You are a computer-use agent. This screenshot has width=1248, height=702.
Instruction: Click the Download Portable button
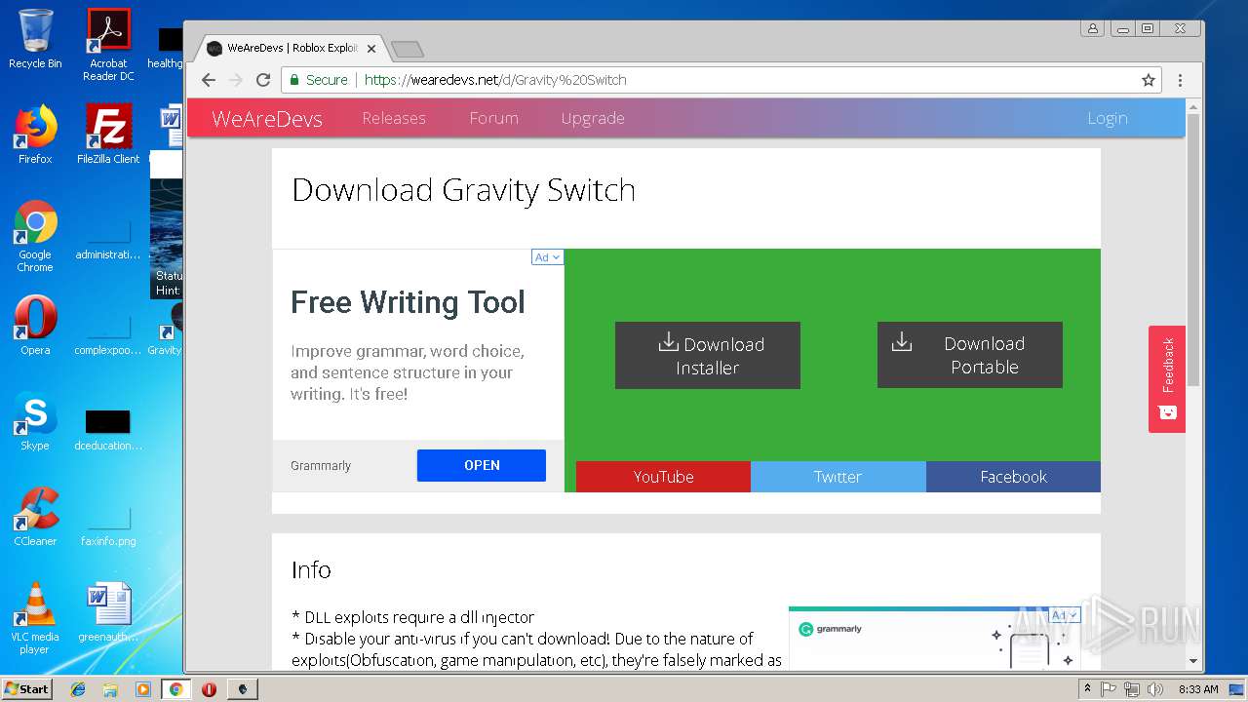tap(970, 355)
